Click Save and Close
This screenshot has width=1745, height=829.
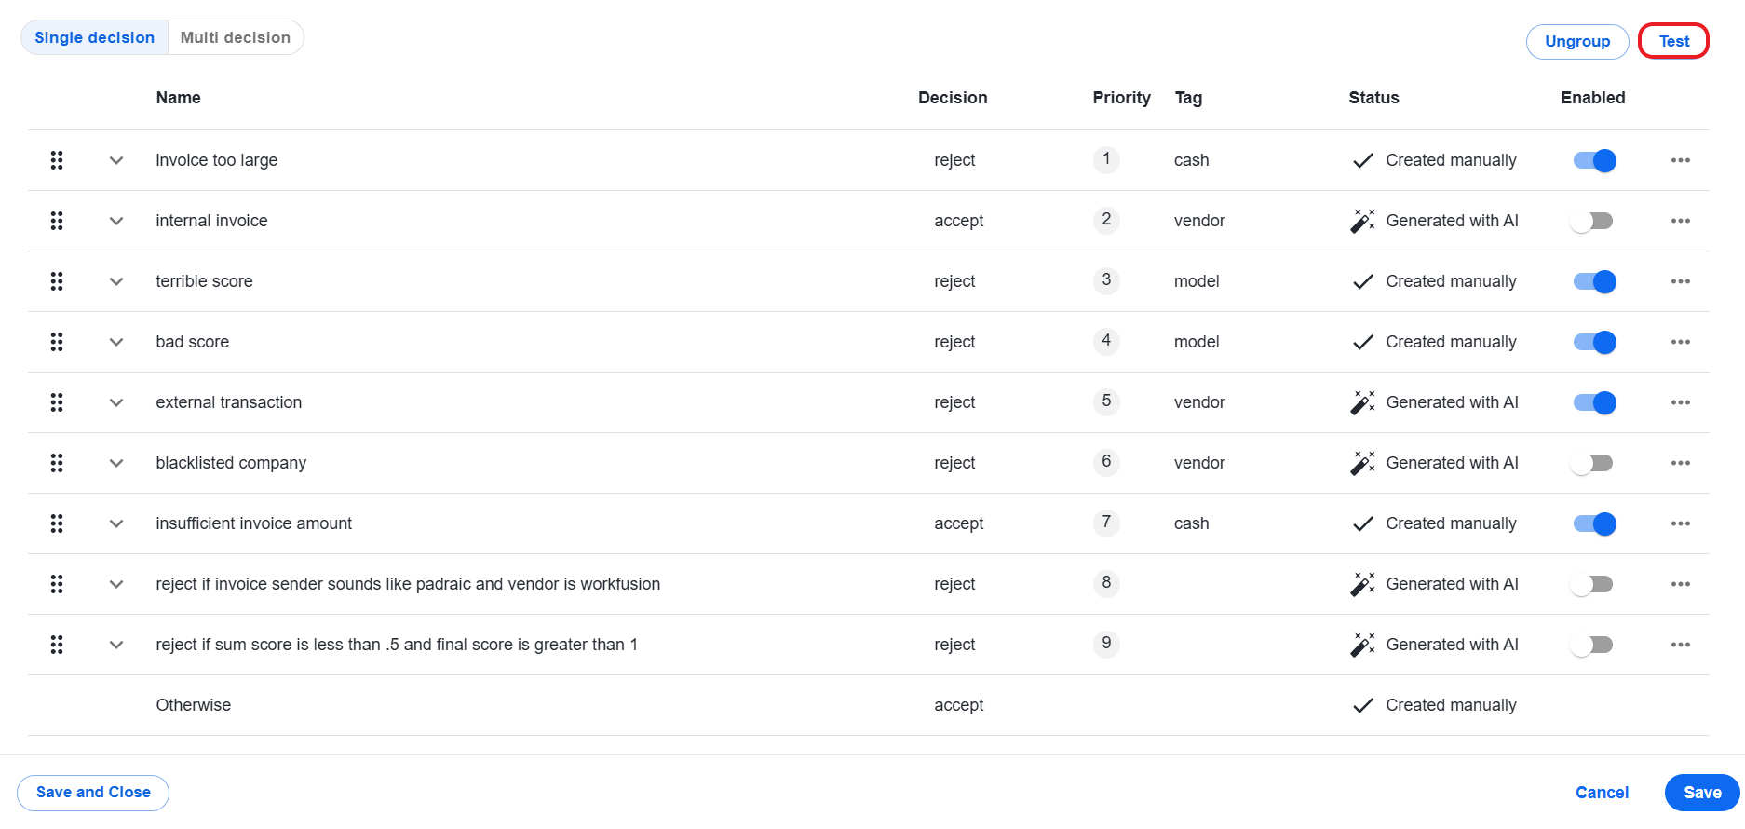click(x=93, y=793)
